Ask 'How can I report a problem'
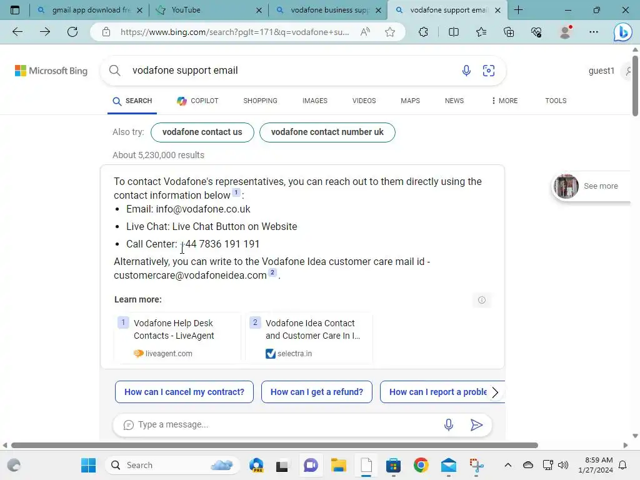 438,392
